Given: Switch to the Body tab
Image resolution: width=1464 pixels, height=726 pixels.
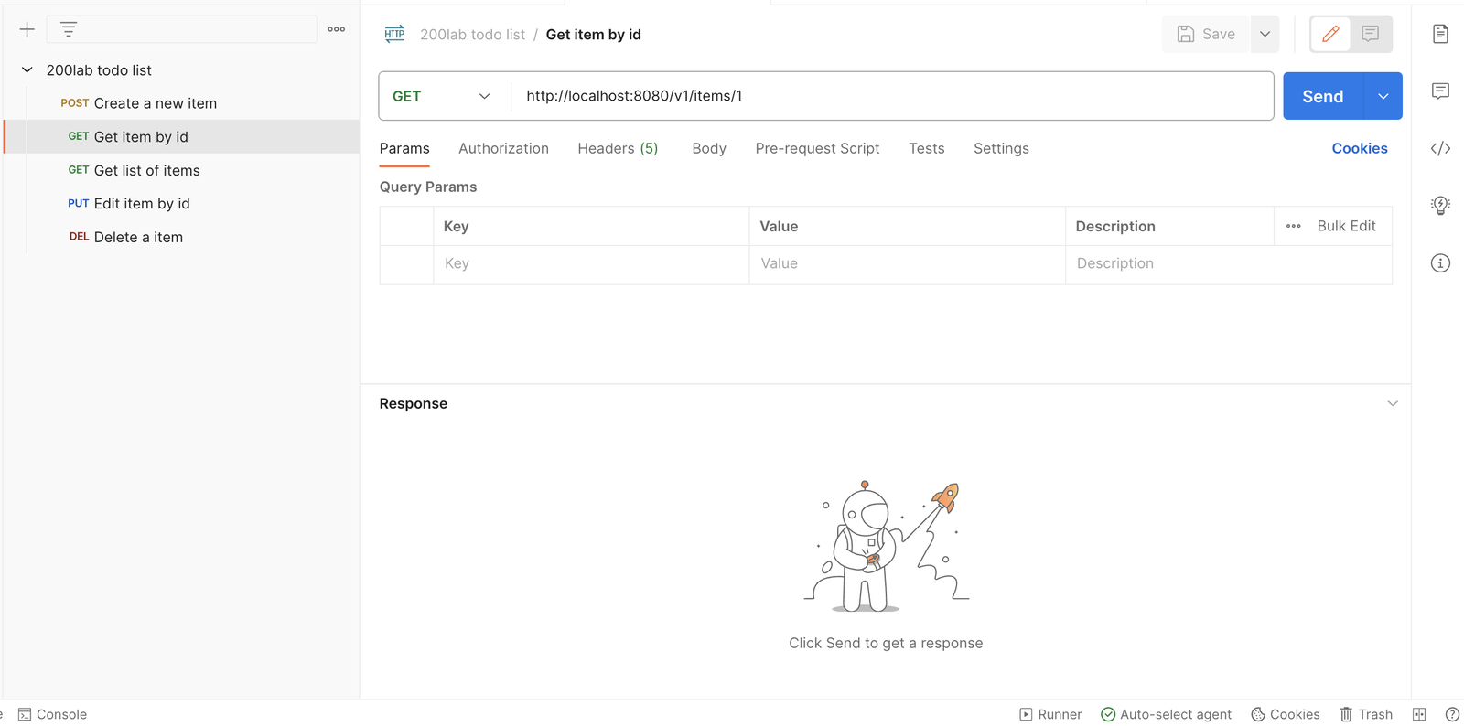Looking at the screenshot, I should point(709,148).
